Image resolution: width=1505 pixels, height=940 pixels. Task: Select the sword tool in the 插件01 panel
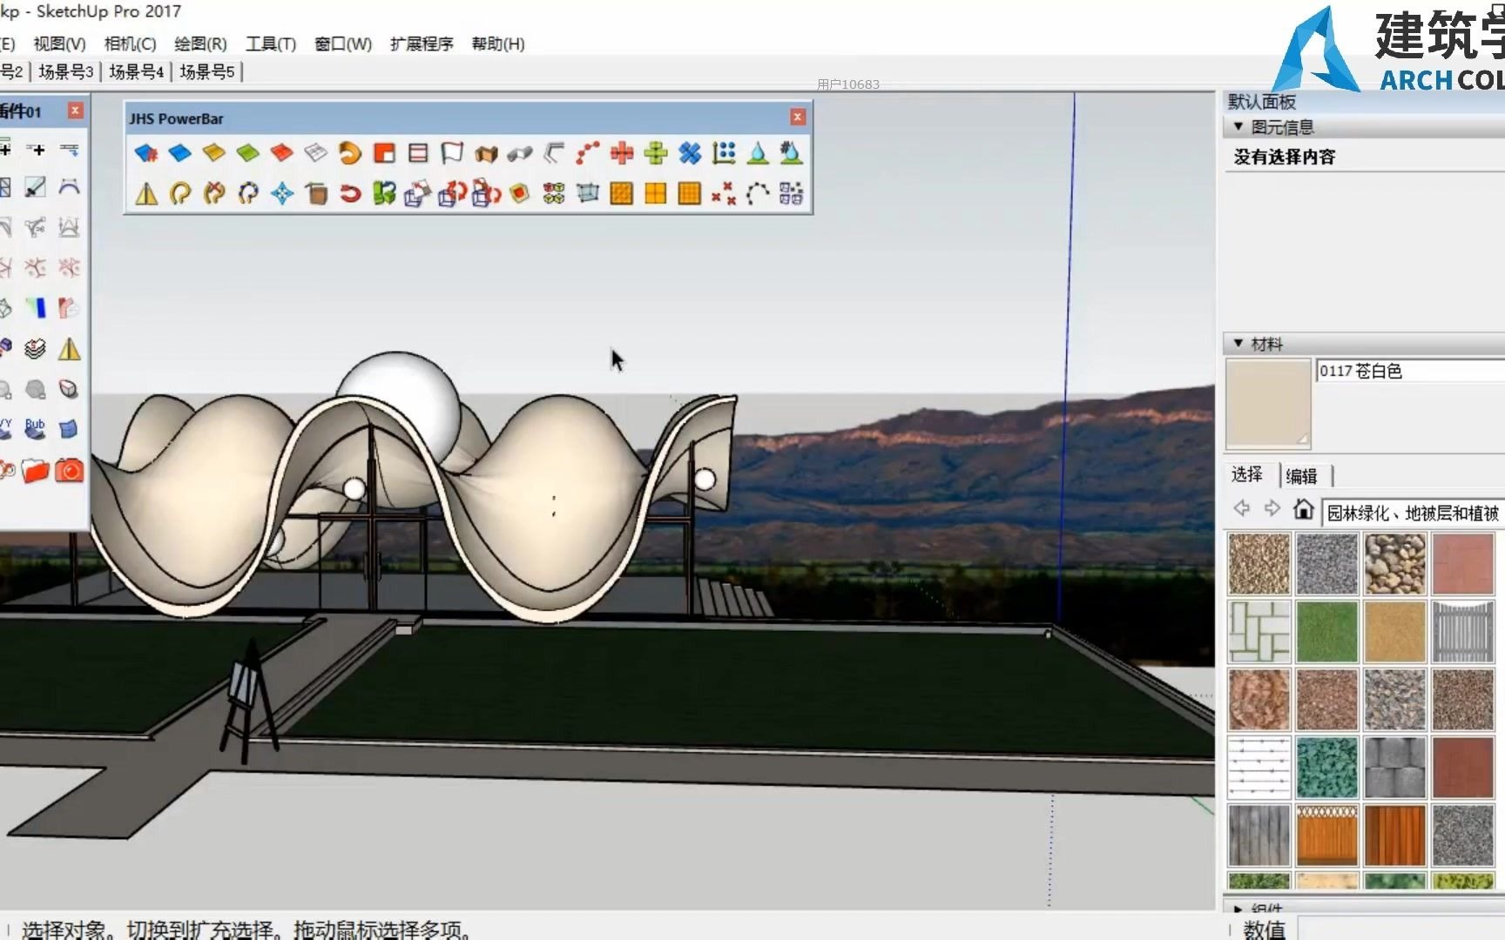35,187
